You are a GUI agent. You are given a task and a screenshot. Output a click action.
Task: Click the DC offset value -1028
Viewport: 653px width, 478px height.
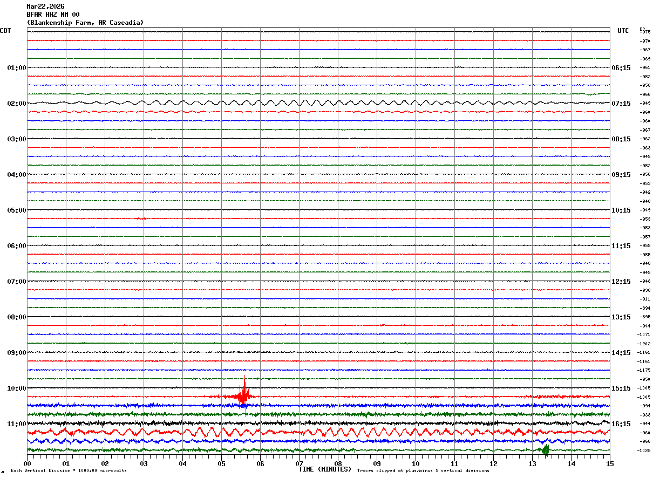644,450
